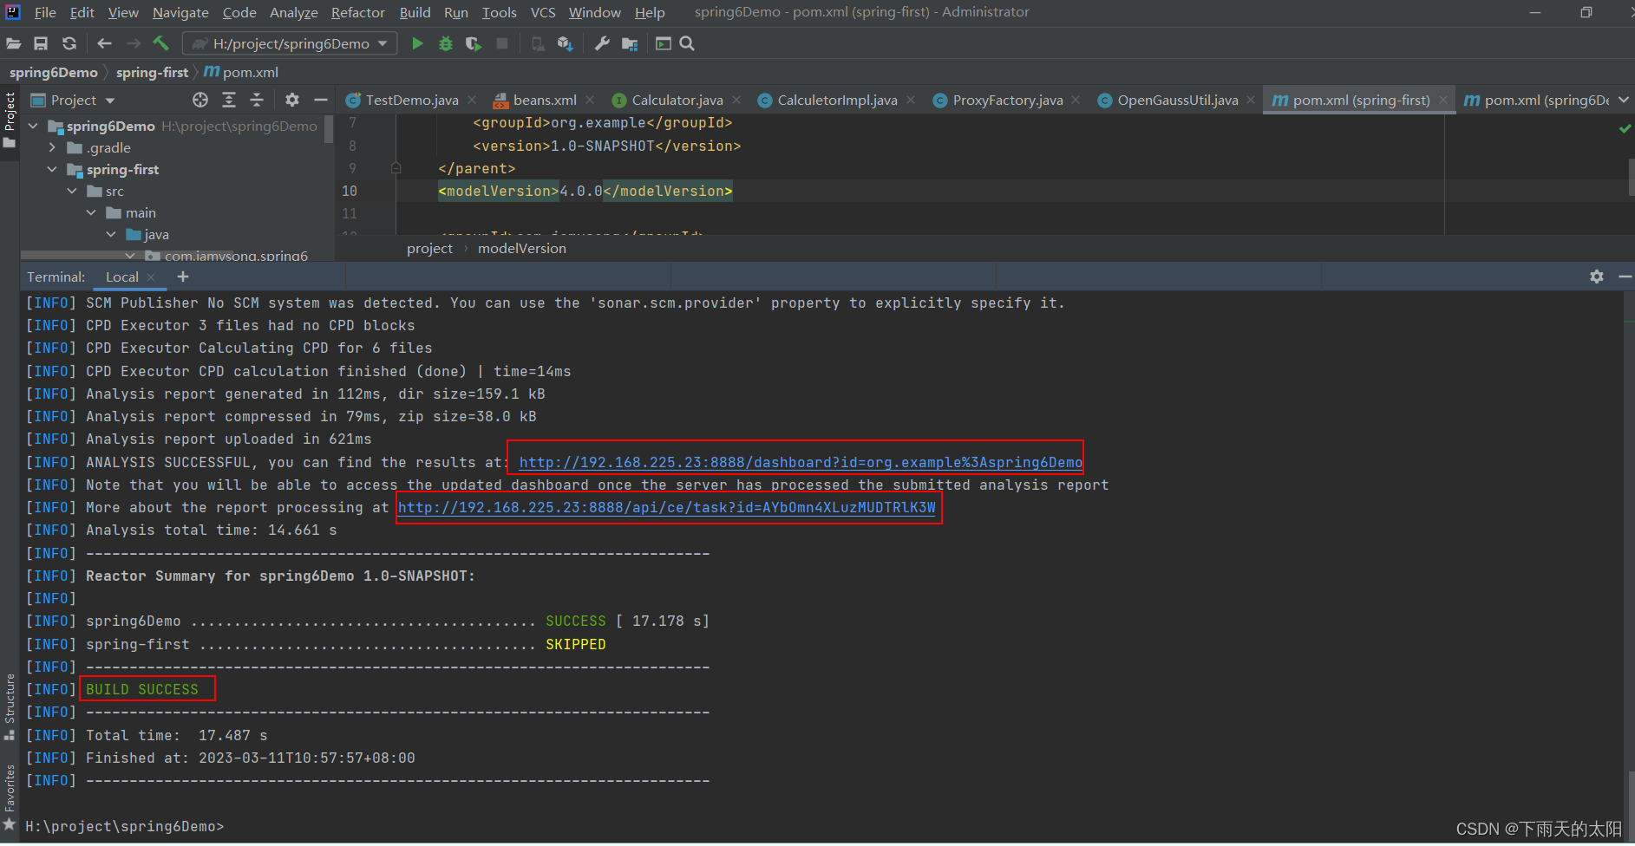Click spring6Demo breadcrumb in navigation bar

[x=53, y=72]
